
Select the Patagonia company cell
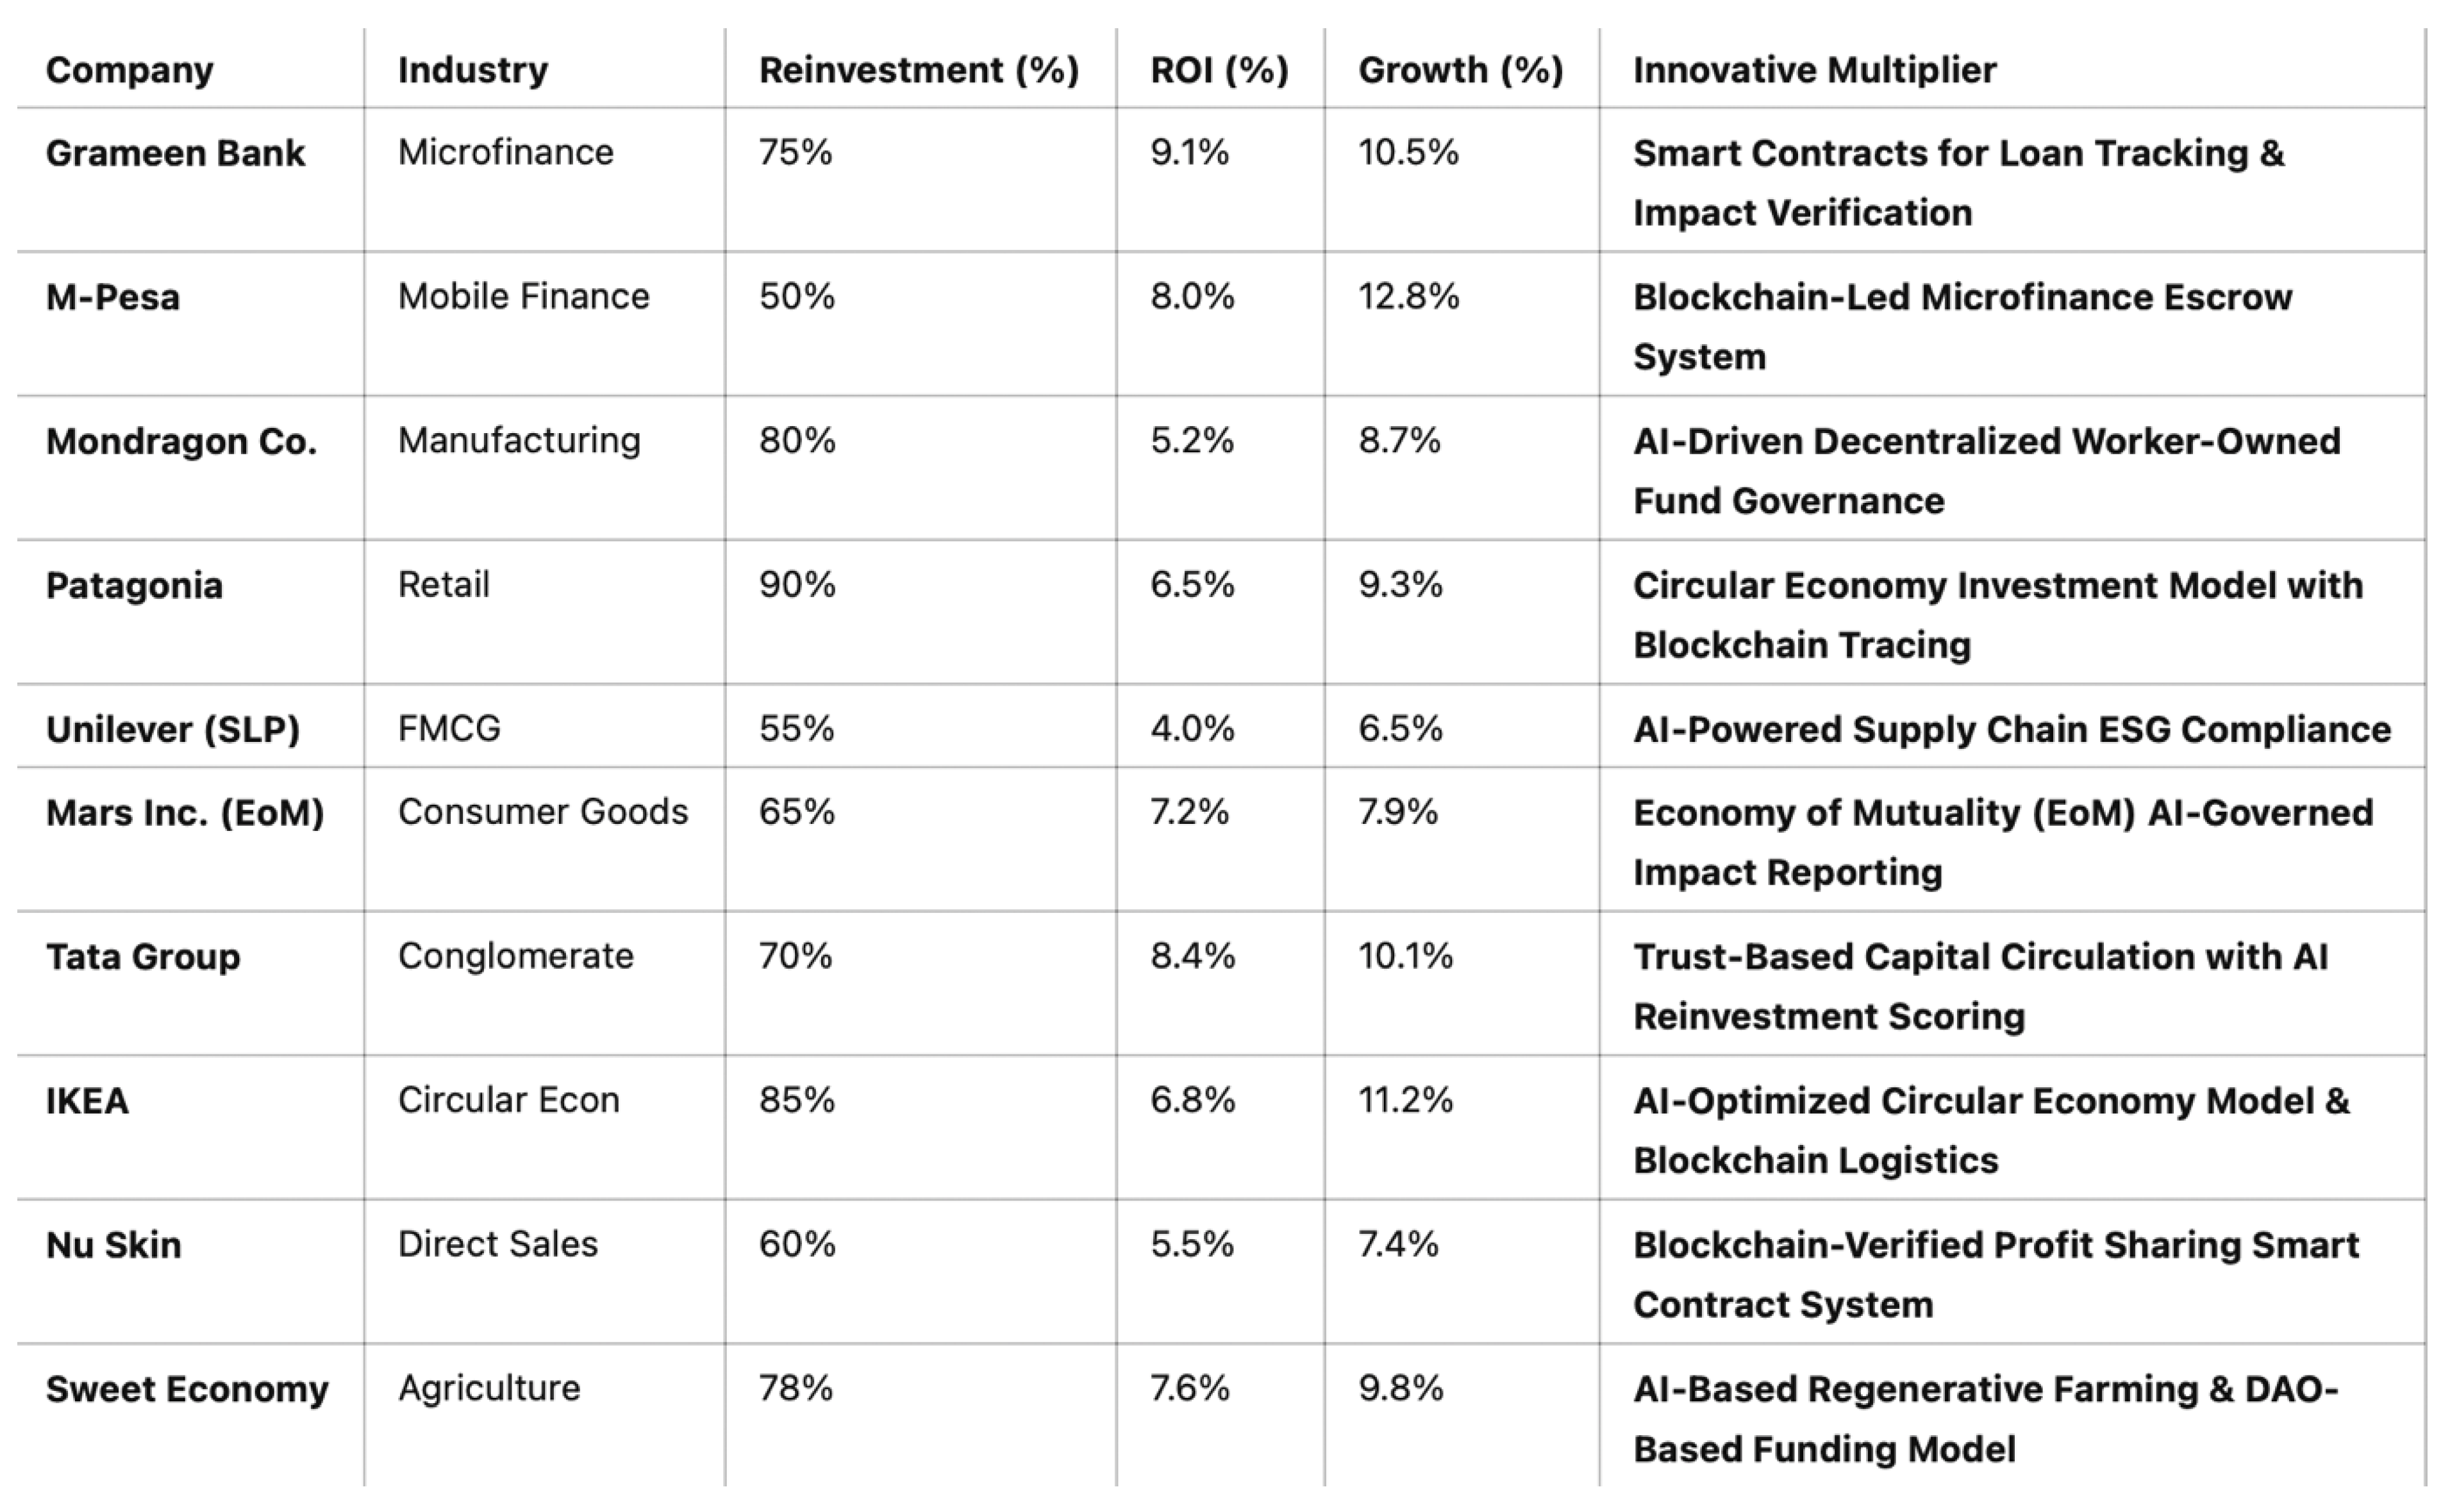click(x=134, y=585)
